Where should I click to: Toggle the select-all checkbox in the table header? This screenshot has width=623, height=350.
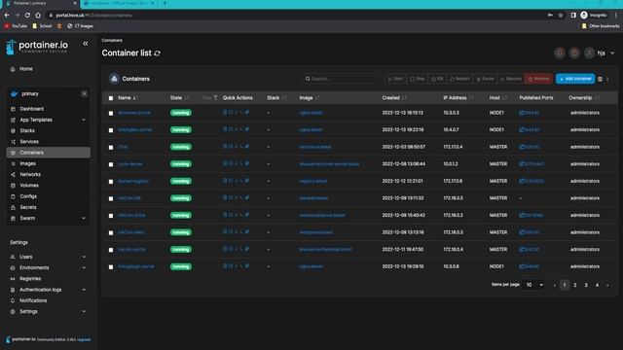click(x=111, y=98)
